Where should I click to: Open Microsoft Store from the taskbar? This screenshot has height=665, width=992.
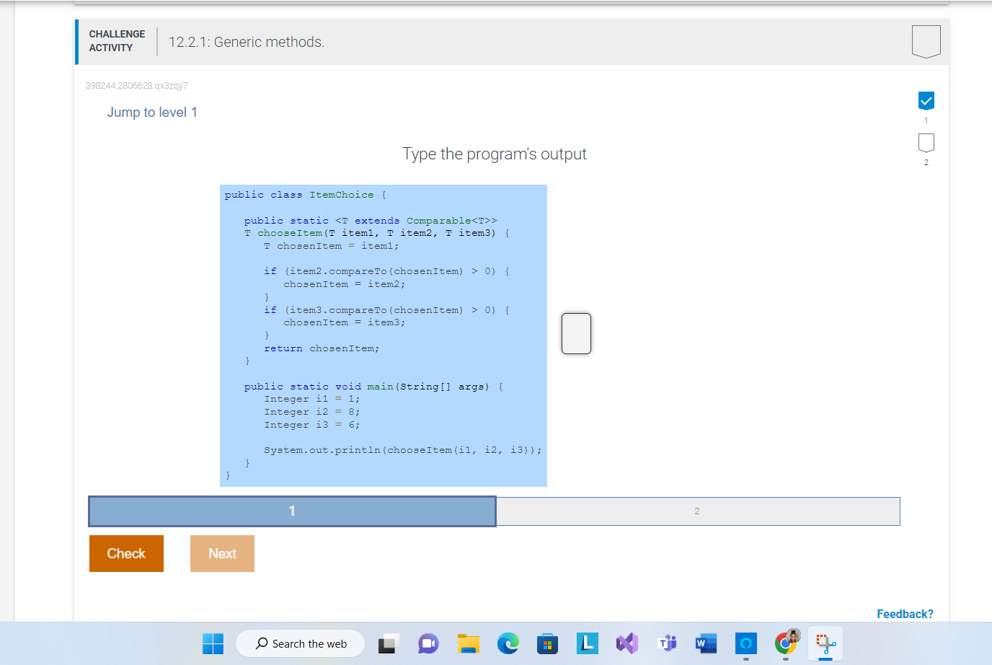(x=548, y=643)
